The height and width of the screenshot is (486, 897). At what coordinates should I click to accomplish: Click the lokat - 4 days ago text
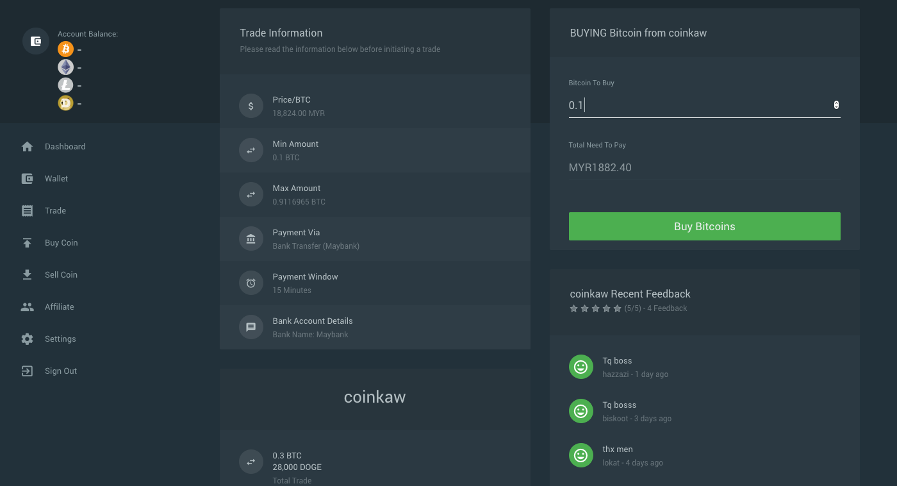tap(632, 463)
